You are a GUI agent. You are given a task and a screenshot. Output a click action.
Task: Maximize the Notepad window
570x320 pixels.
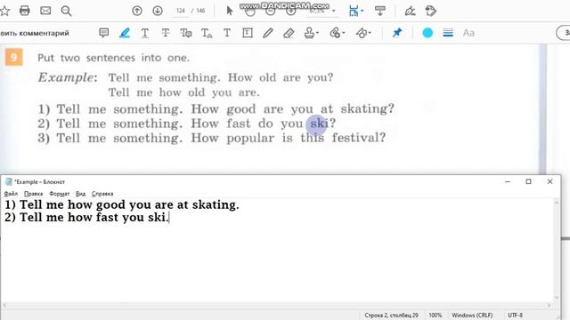528,181
